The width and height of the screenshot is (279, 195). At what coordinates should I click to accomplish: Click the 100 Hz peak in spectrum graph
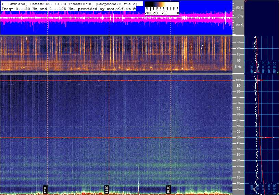[261, 80]
